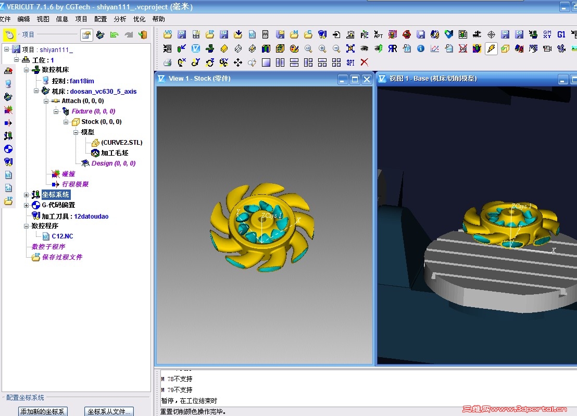Open the 文件 menu
Viewport: 577px width, 416px height.
(x=5, y=19)
